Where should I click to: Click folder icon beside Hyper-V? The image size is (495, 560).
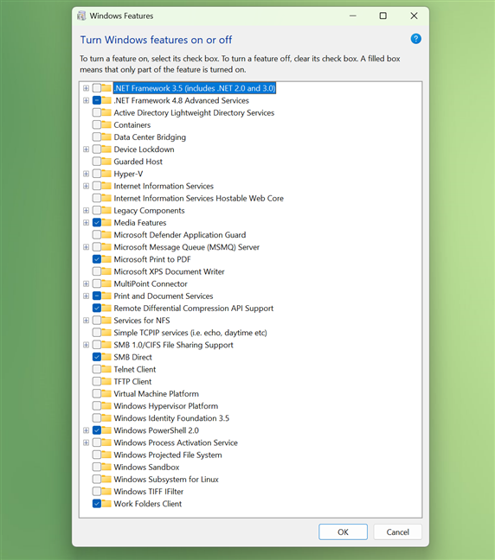click(106, 174)
